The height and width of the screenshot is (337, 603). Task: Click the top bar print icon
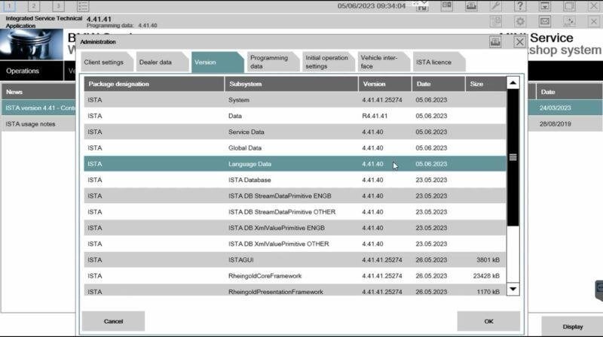coord(471,6)
